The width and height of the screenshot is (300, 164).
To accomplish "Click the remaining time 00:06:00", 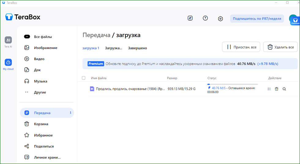I will click(213, 92).
